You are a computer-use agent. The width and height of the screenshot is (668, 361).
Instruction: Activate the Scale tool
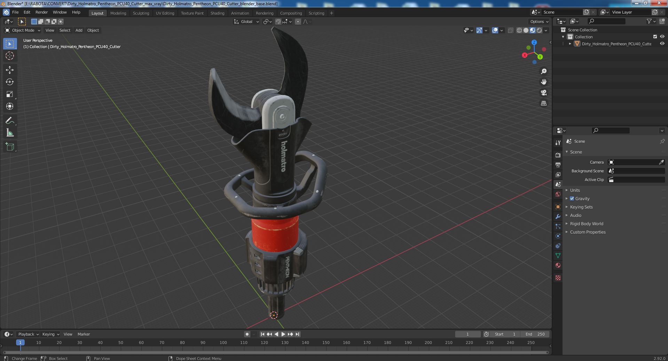coord(10,94)
